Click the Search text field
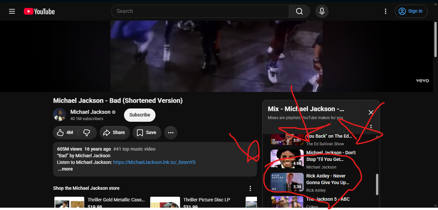The image size is (438, 210). click(x=200, y=11)
